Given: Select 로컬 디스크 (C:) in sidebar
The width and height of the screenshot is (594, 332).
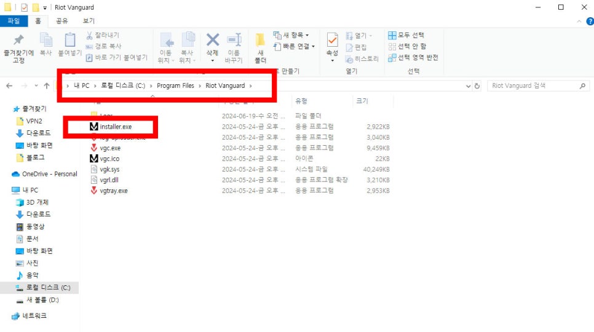Looking at the screenshot, I should point(39,288).
